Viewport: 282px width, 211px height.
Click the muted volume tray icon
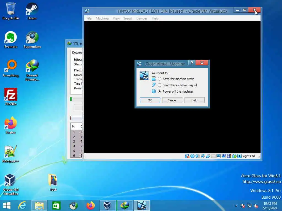coord(256,206)
